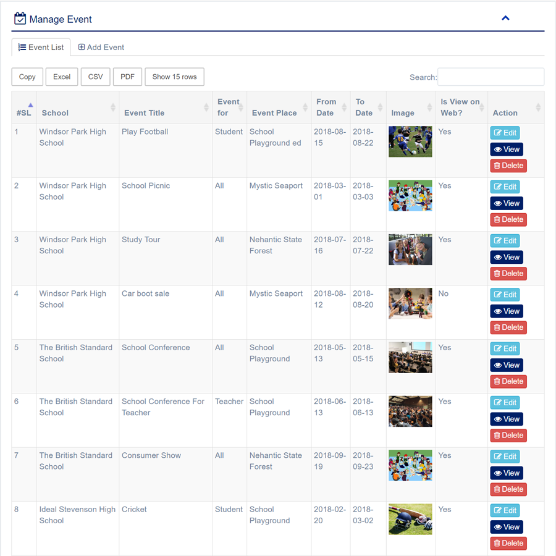Sort by the To Date column header
The height and width of the screenshot is (556, 556).
(x=368, y=107)
